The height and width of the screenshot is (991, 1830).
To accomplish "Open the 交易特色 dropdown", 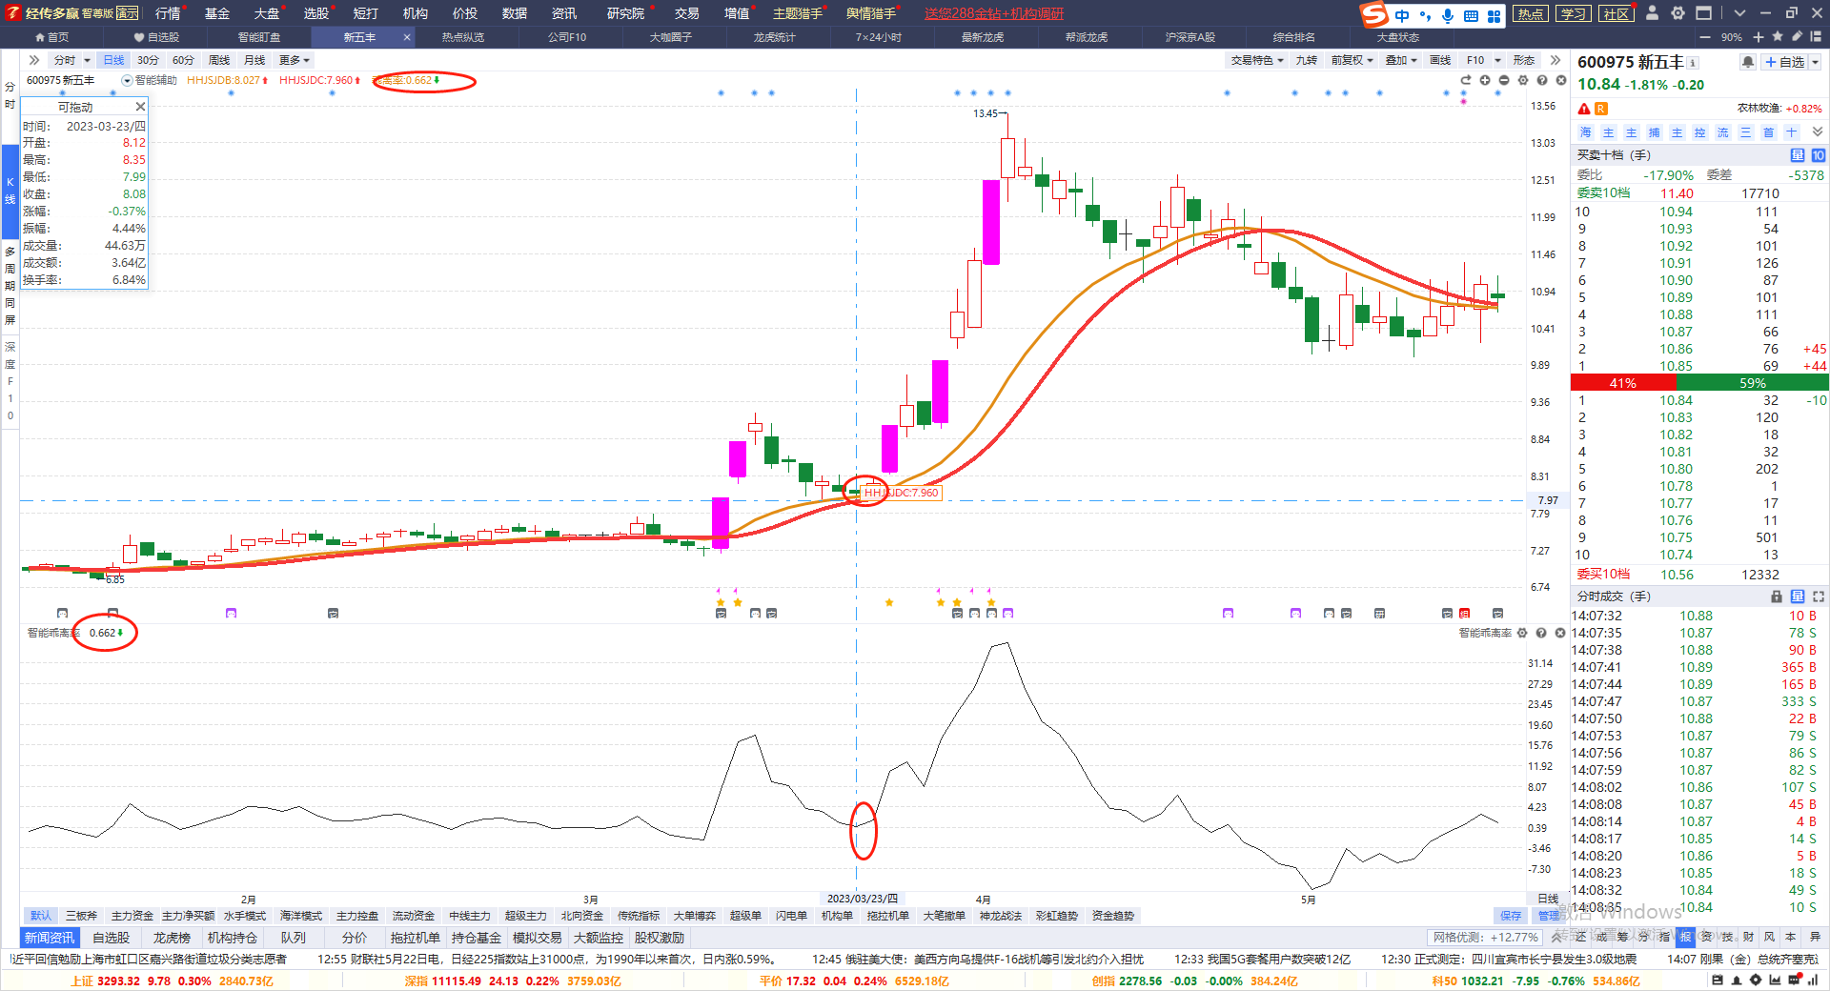I will click(x=1256, y=60).
